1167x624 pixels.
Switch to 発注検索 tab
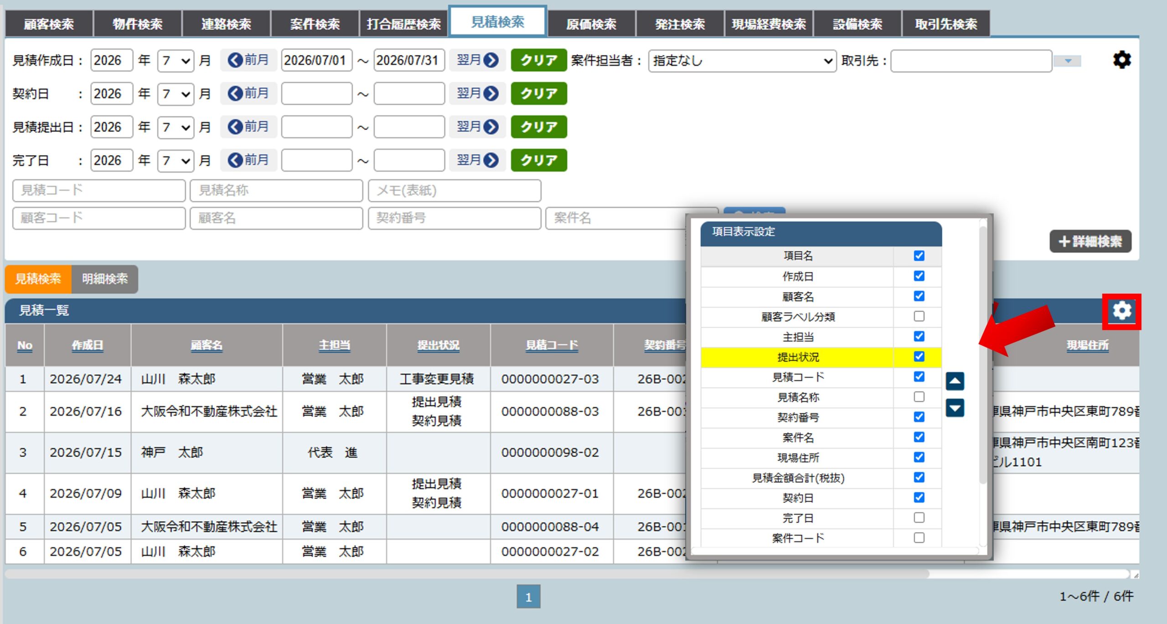(x=680, y=24)
